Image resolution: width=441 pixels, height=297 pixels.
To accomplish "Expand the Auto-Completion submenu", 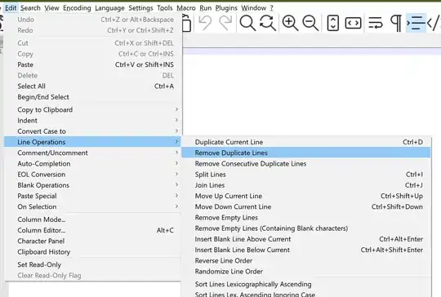I will coord(93,163).
